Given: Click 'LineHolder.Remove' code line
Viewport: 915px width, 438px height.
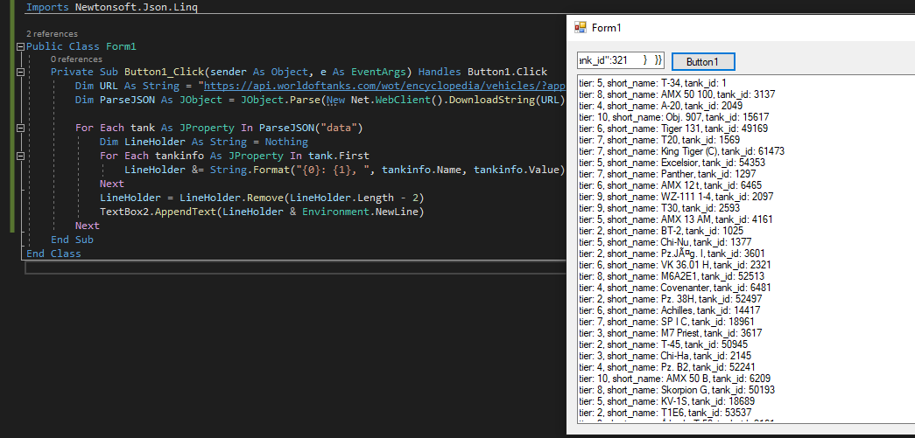Looking at the screenshot, I should [262, 198].
